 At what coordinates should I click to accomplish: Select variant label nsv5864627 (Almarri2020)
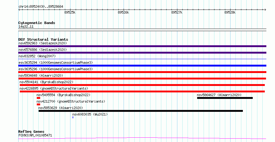click(x=219, y=95)
